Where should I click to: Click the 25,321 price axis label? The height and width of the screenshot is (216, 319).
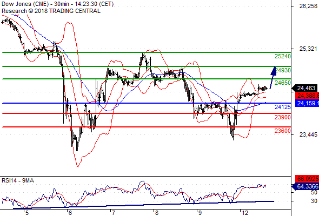[x=308, y=49]
